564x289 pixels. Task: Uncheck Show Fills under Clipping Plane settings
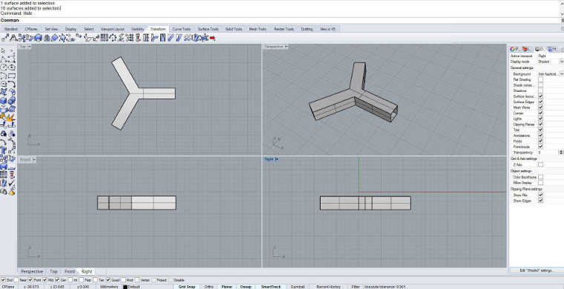(x=540, y=195)
